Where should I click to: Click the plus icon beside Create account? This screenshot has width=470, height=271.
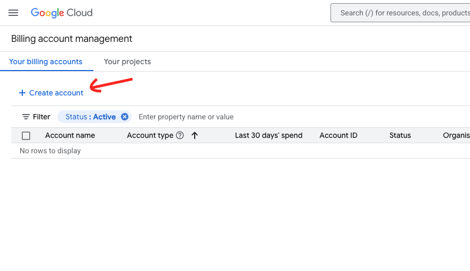tap(22, 93)
